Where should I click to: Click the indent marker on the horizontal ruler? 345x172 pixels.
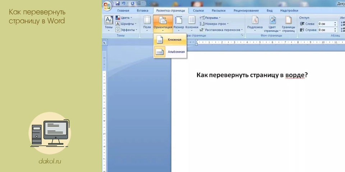(196, 42)
